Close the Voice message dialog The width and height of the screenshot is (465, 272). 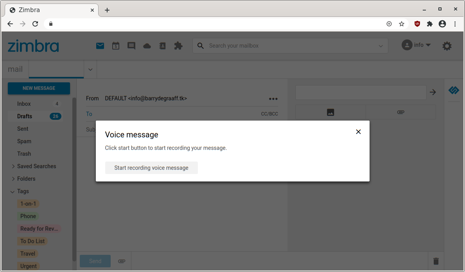click(358, 132)
